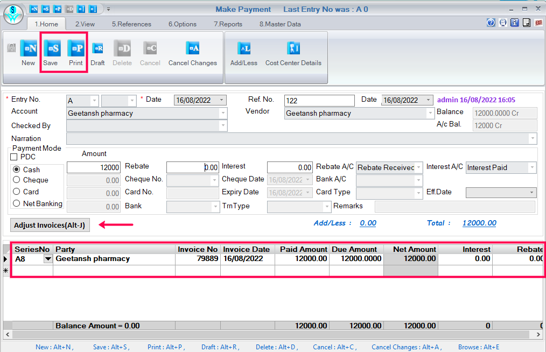Viewport: 546px width, 352px height.
Task: Click Paid Amount cell in the A8 row
Action: click(x=302, y=259)
